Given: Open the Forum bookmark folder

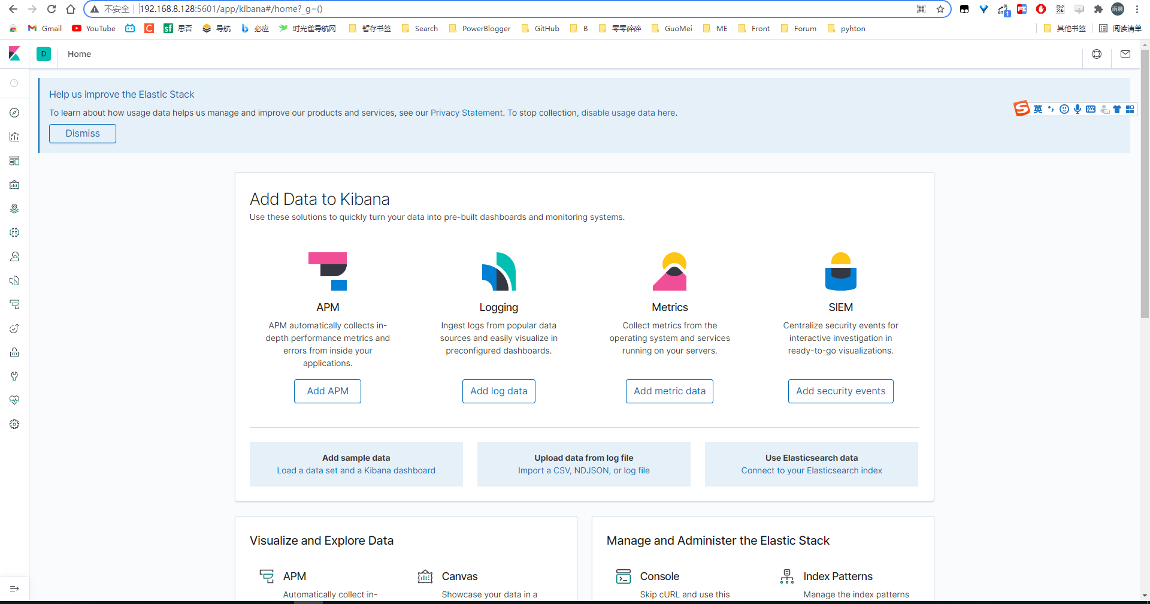Looking at the screenshot, I should (799, 28).
